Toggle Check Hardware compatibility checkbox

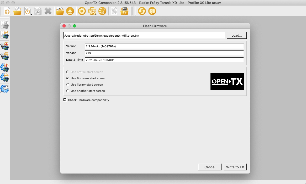point(65,100)
